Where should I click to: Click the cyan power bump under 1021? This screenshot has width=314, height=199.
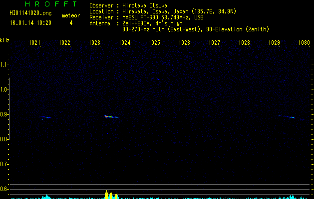coord(46,197)
